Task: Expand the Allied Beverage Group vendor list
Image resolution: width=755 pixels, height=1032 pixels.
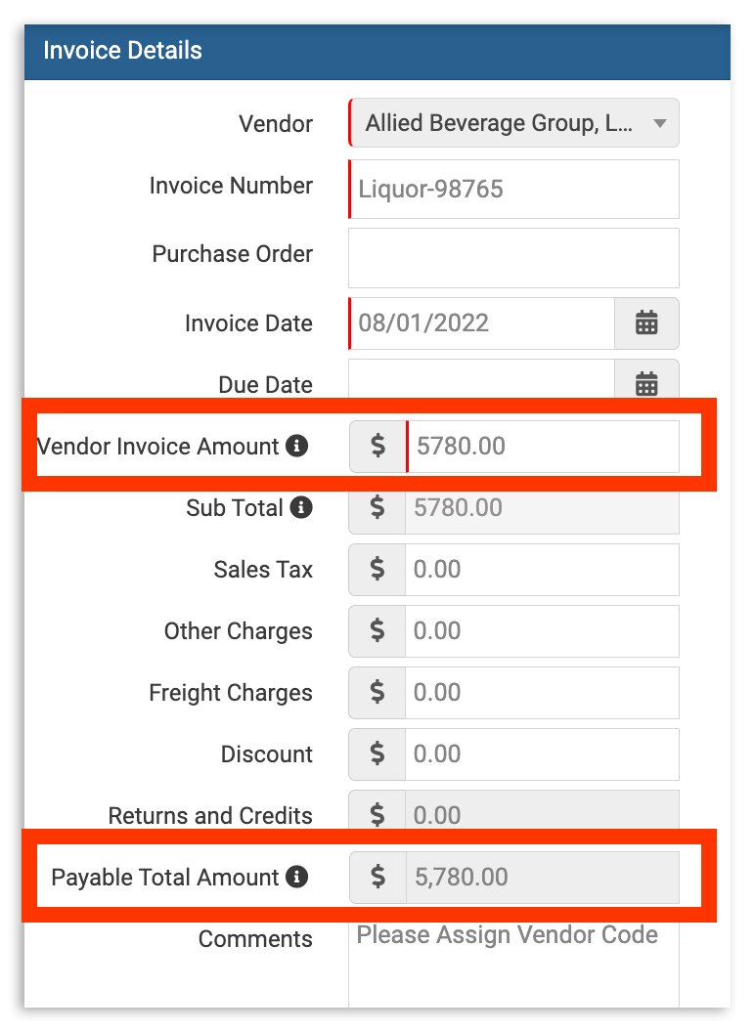Action: click(x=661, y=123)
